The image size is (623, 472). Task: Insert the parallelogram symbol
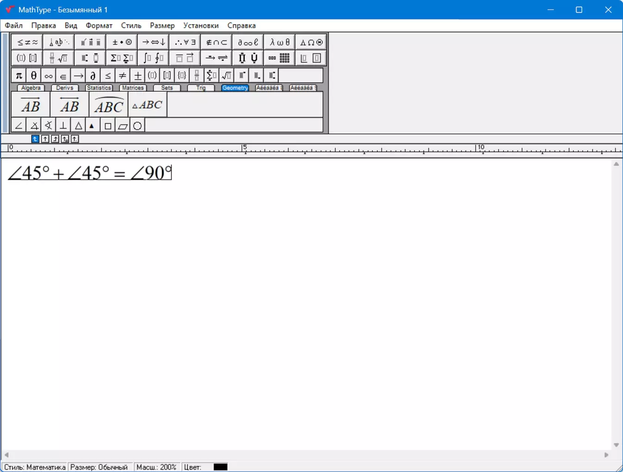[123, 125]
